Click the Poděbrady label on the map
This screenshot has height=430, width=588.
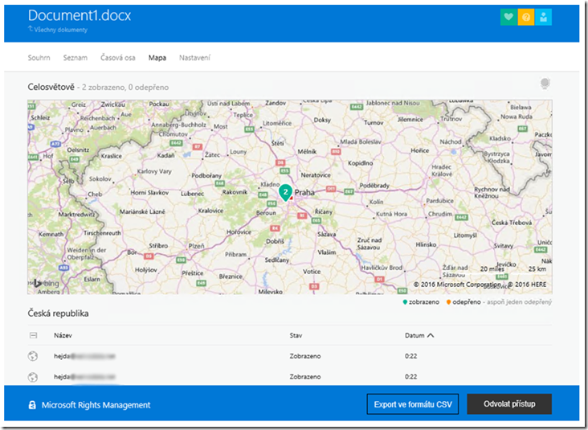(x=374, y=186)
